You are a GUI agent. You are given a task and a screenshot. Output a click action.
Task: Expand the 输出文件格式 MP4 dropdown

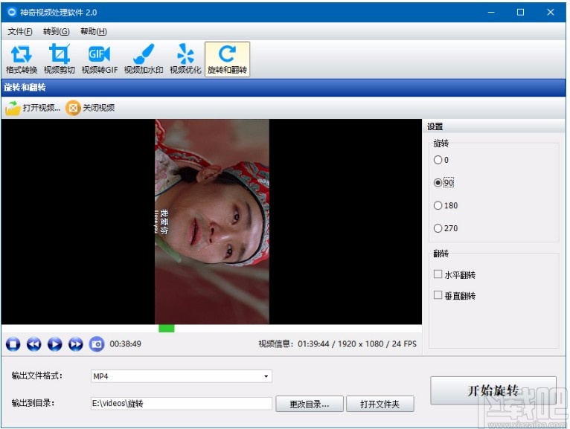click(266, 376)
